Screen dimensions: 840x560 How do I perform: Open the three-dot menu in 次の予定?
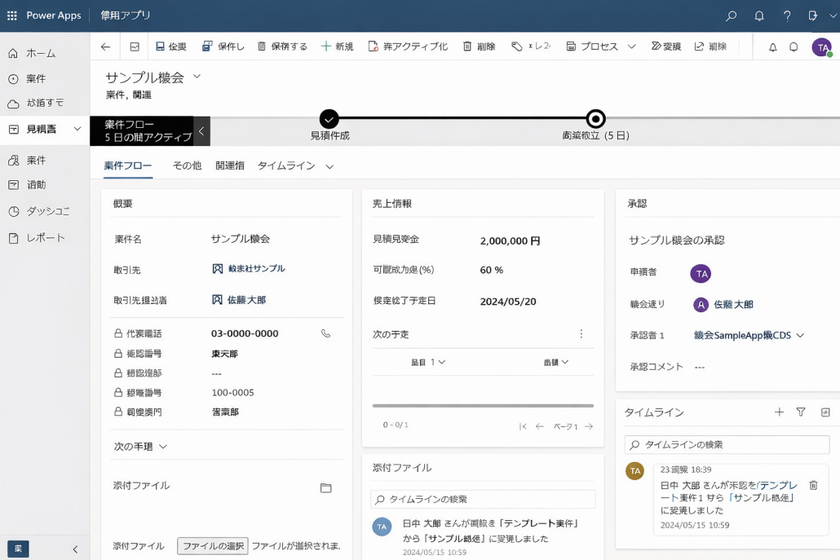[581, 333]
